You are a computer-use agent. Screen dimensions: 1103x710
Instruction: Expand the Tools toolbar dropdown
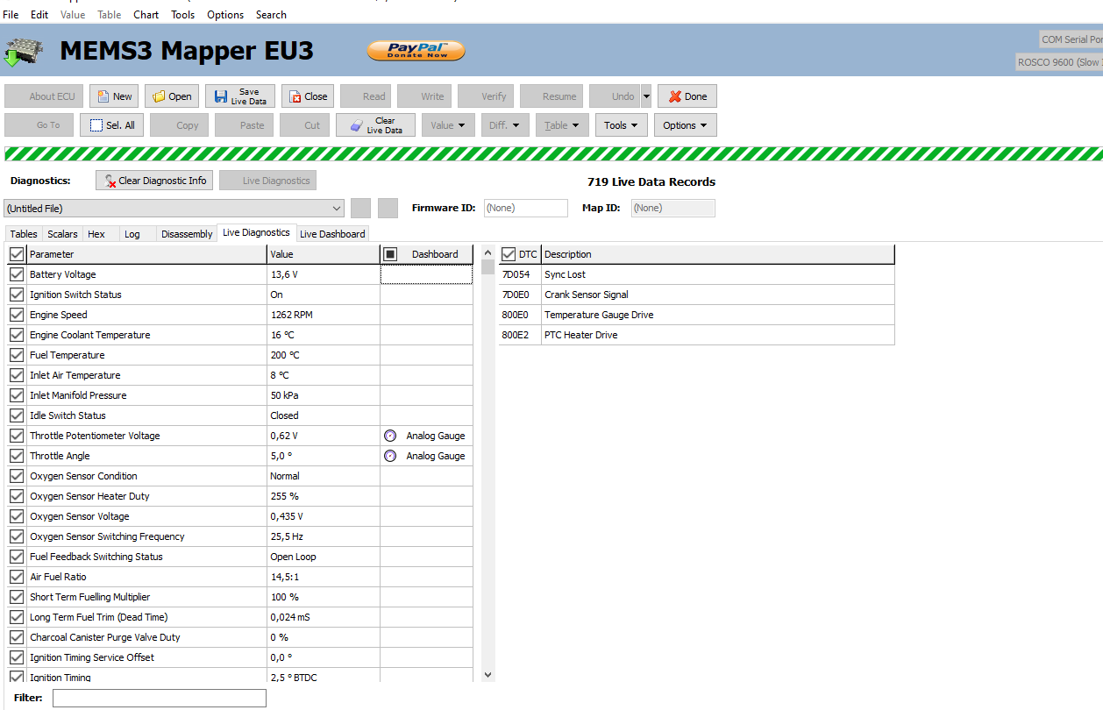(622, 125)
